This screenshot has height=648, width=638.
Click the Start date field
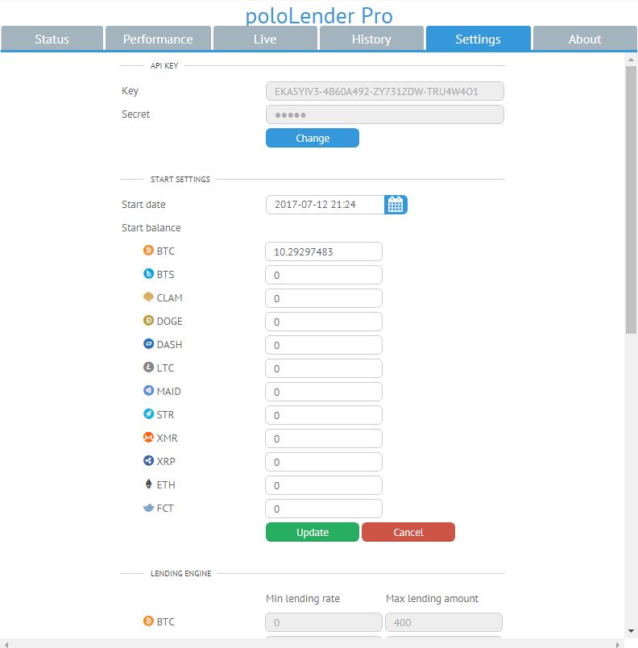325,205
